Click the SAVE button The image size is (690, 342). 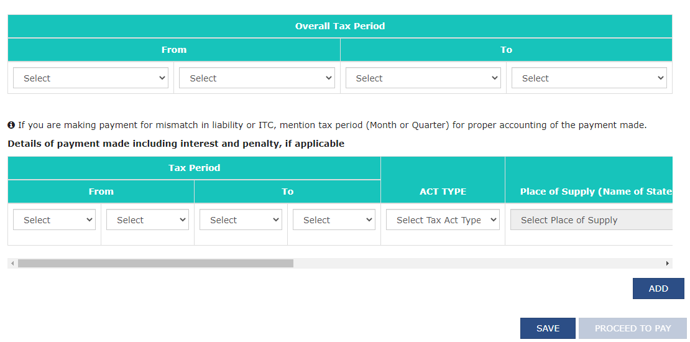click(548, 328)
